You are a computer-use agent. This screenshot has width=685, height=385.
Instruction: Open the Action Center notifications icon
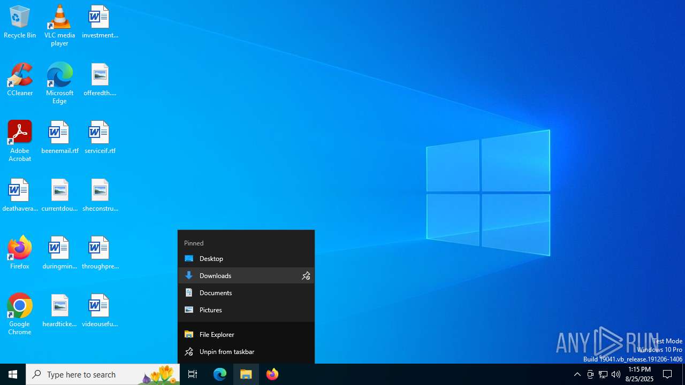tap(667, 374)
